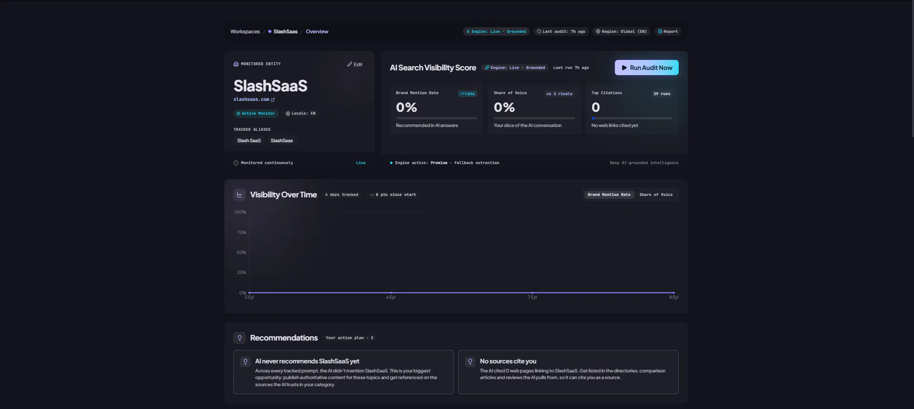Click the Top Citations progress bar
The image size is (914, 409).
(632, 118)
